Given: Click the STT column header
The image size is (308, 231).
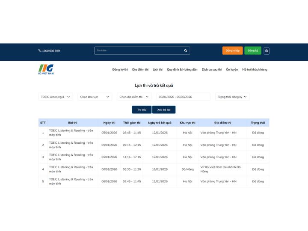Looking at the screenshot, I should 43,123.
